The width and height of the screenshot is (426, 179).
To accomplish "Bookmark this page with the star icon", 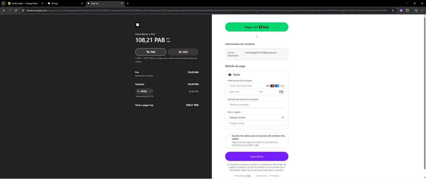I will point(393,10).
